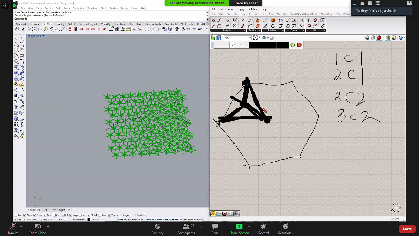This screenshot has height=236, width=419.
Task: Select the Pan tool in Rhino's toolbar
Action: [17, 29]
